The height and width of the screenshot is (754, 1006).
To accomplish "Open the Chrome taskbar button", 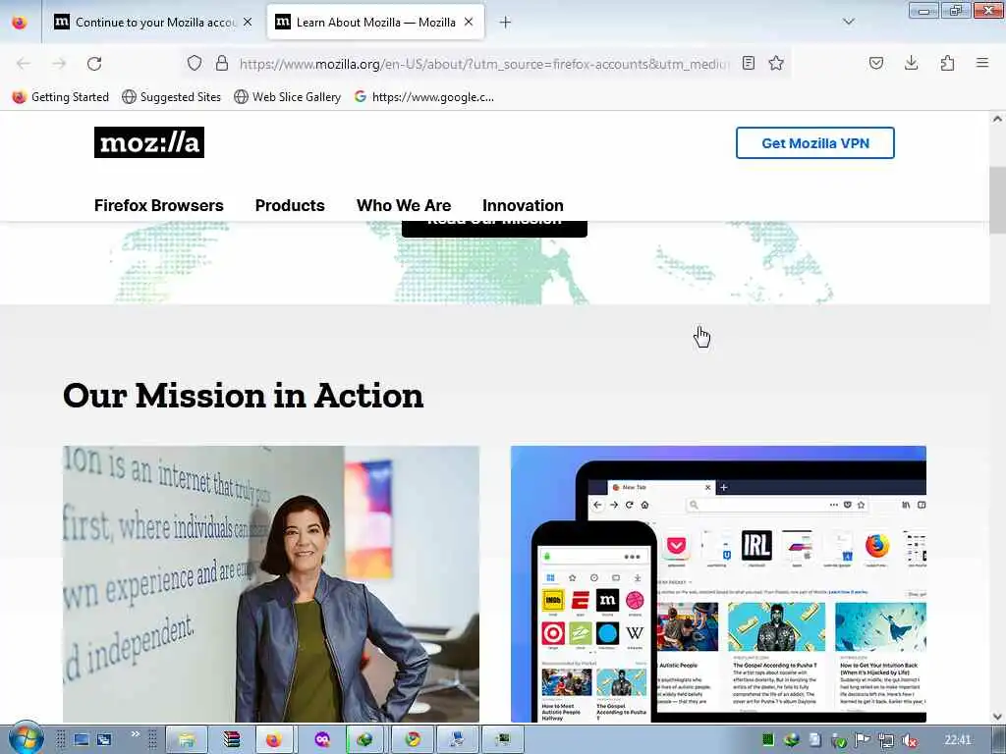I will (x=413, y=740).
